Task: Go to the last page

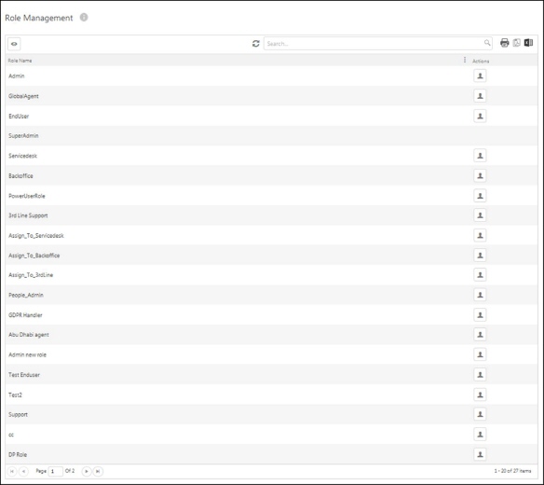Action: tap(98, 471)
